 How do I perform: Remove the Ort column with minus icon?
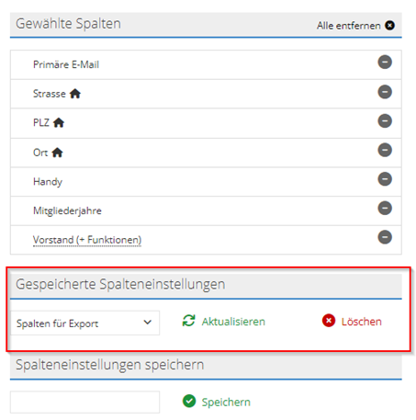385,150
